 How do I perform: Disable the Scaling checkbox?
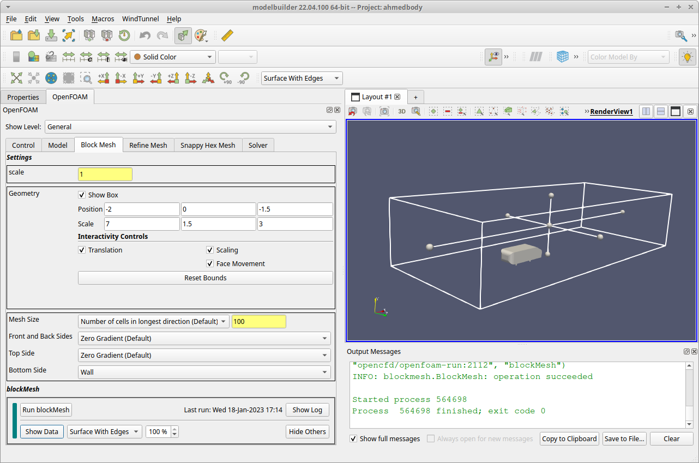210,250
